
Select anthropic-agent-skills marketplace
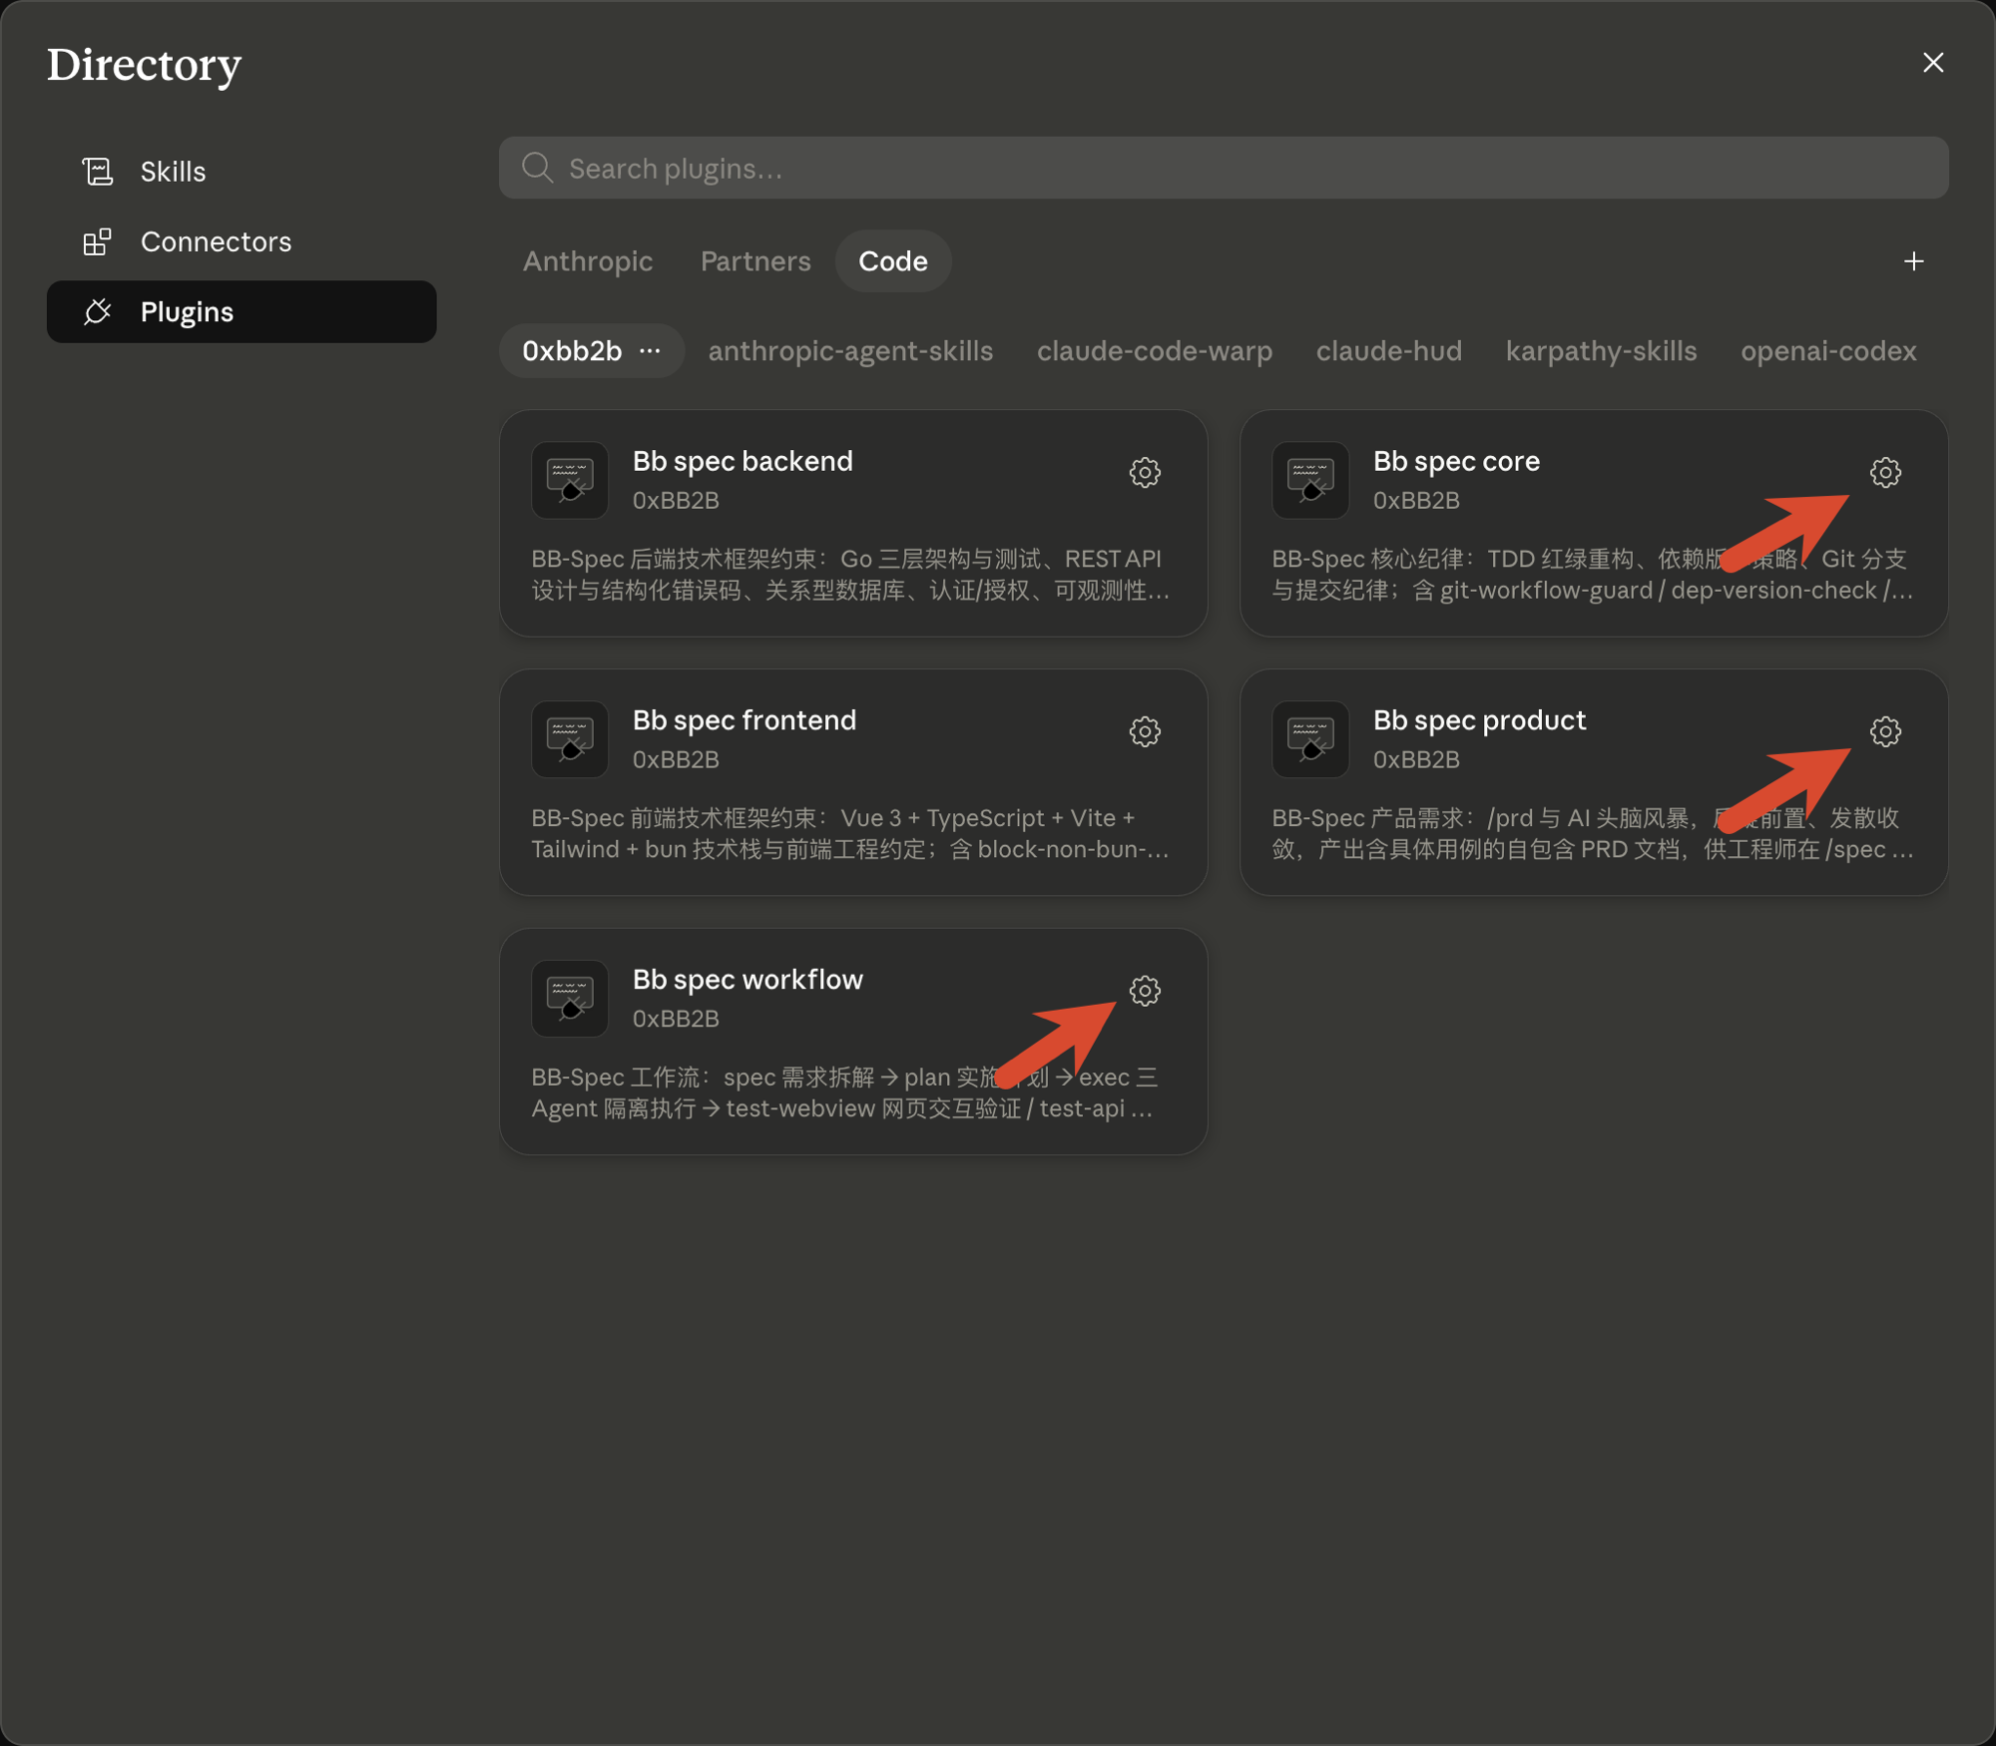pyautogui.click(x=850, y=351)
